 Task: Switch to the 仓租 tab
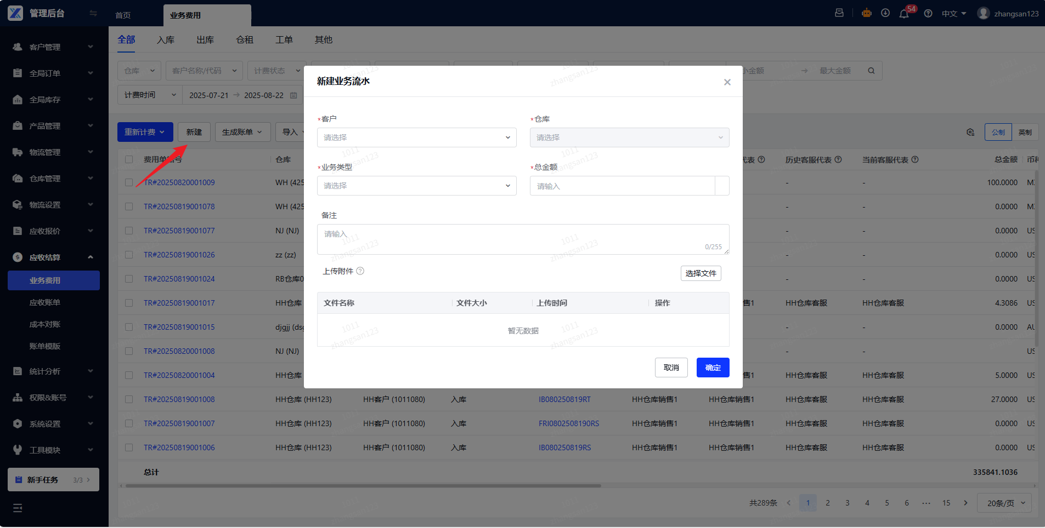[x=245, y=40]
